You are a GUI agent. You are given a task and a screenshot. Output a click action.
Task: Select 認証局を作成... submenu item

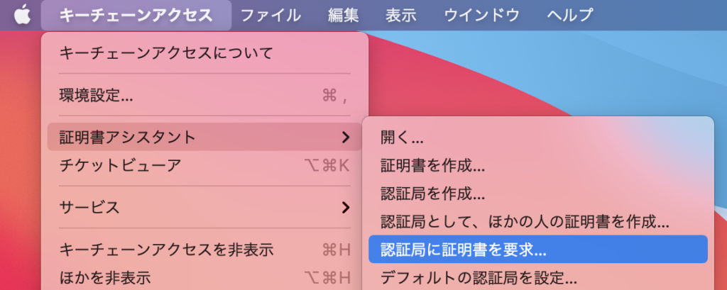coord(432,194)
